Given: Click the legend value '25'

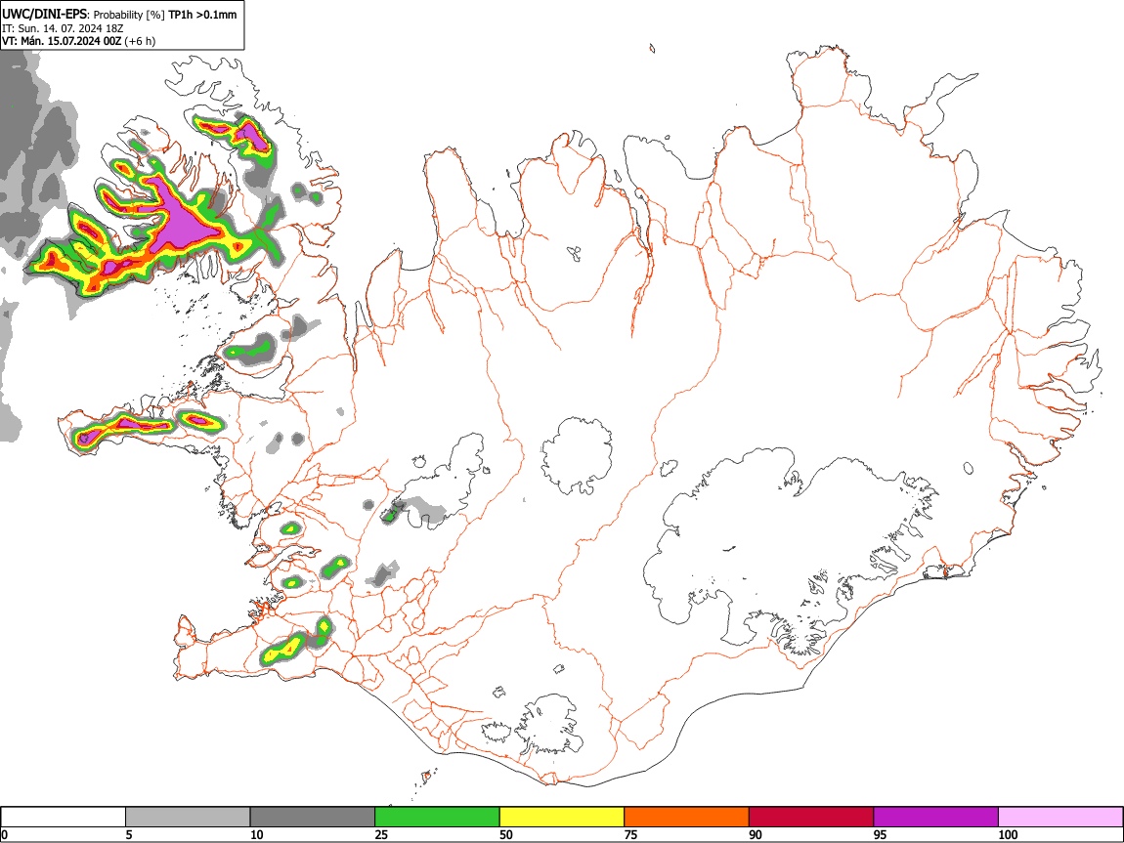Looking at the screenshot, I should tap(381, 834).
